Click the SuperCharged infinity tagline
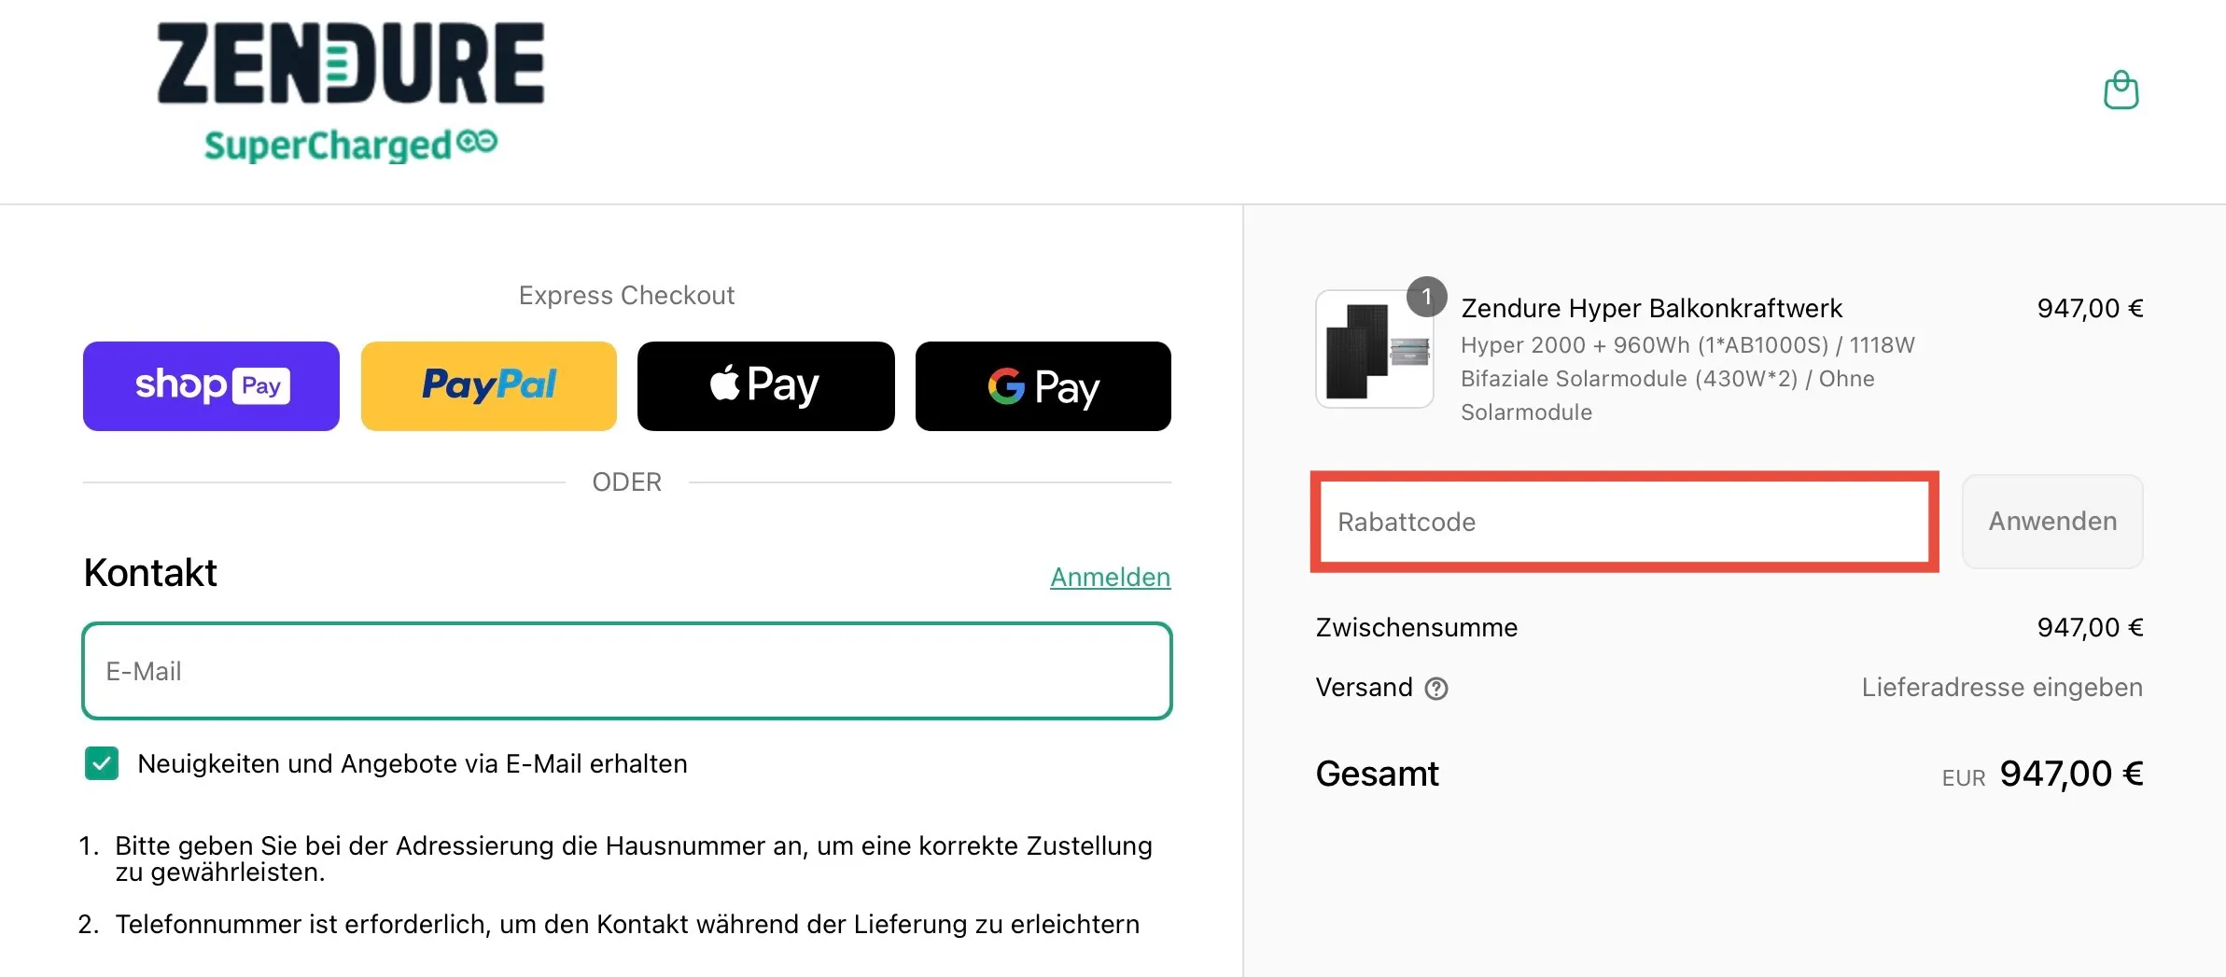The image size is (2226, 977). [x=350, y=145]
